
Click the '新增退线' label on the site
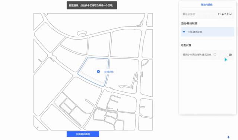tap(109, 71)
